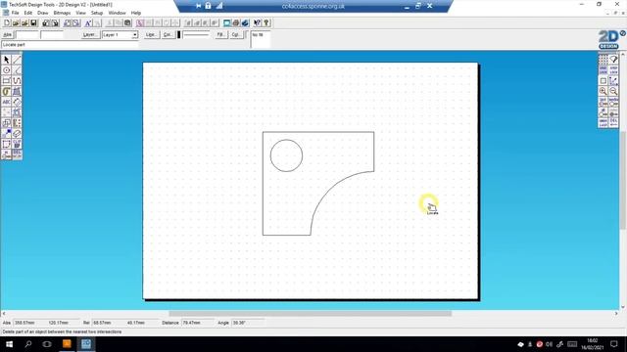The width and height of the screenshot is (627, 352).
Task: Open the File menu
Action: point(16,13)
